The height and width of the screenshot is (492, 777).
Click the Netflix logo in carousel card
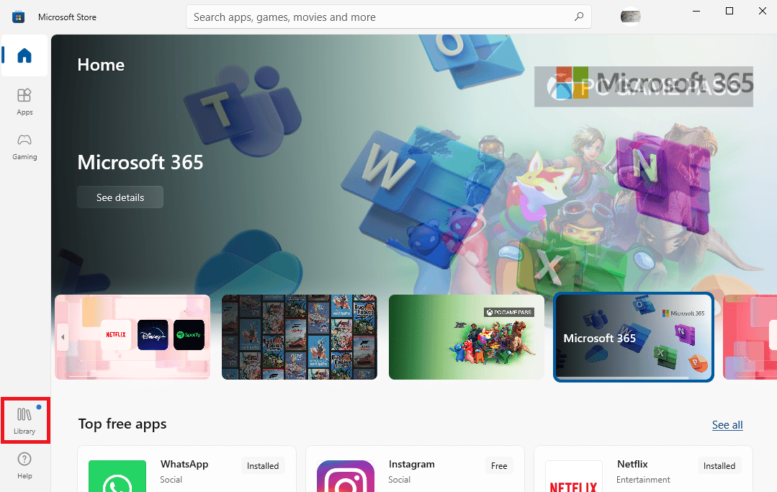116,334
